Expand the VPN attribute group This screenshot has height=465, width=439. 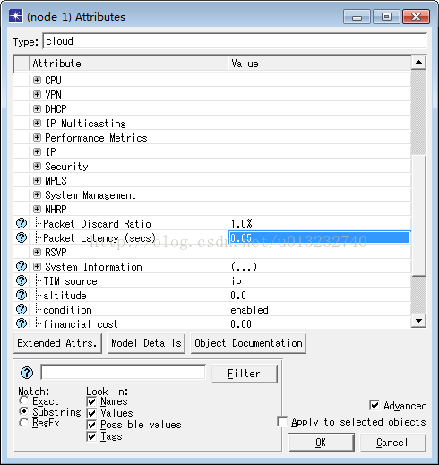pos(37,94)
